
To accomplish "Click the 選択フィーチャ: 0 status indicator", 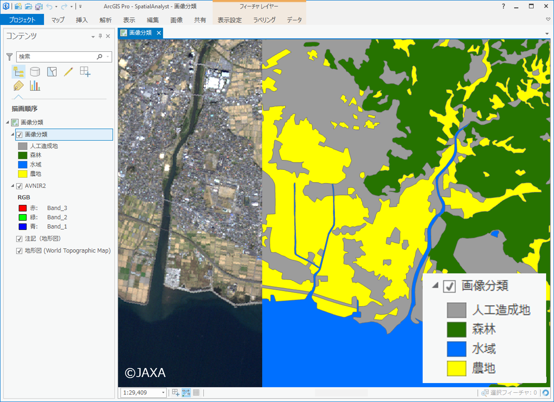I will [512, 392].
